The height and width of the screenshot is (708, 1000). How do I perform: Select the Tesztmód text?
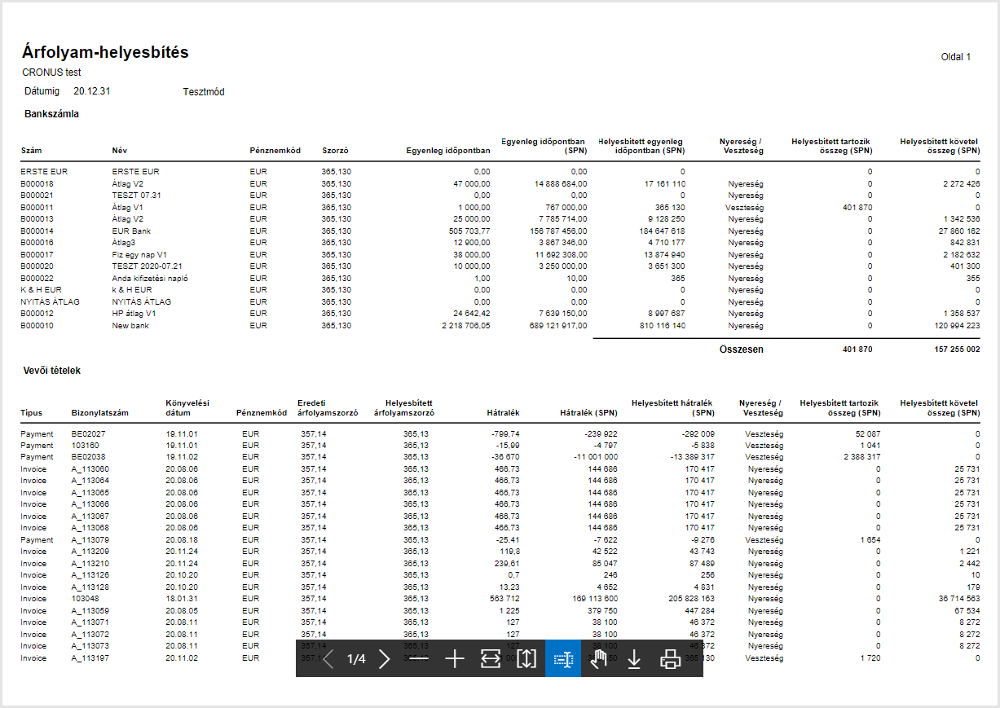click(204, 92)
